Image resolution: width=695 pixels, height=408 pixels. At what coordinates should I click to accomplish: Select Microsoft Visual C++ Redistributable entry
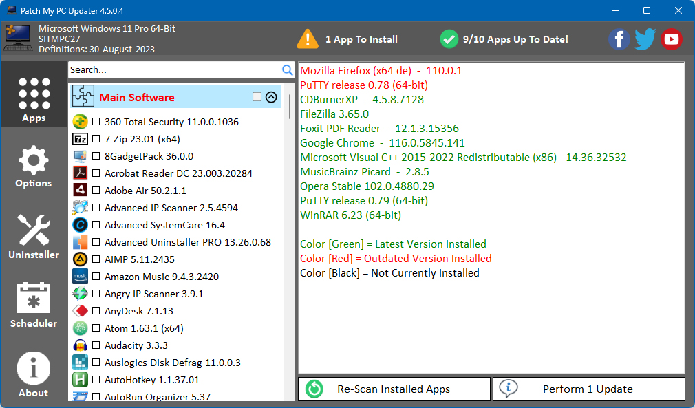pos(463,158)
